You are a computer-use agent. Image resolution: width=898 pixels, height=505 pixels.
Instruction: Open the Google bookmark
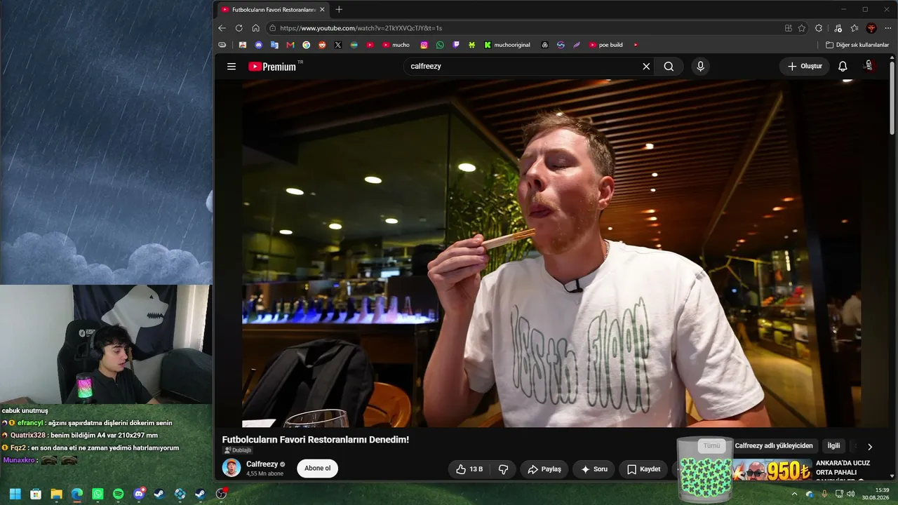pyautogui.click(x=307, y=45)
